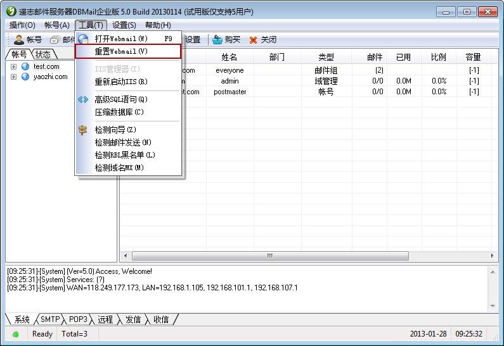The width and height of the screenshot is (504, 346).
Task: Expand the test.com tree node
Action: coord(13,66)
